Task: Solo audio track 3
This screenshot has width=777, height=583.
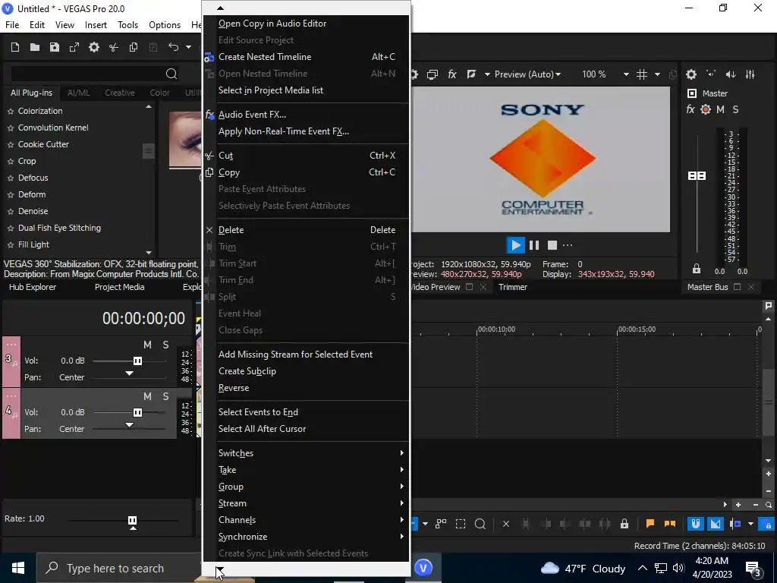Action: (165, 345)
